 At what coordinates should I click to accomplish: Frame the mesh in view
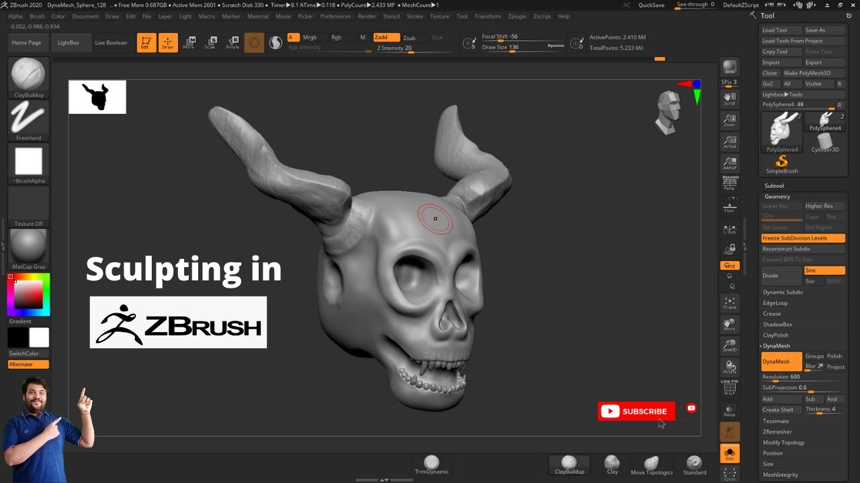(729, 303)
